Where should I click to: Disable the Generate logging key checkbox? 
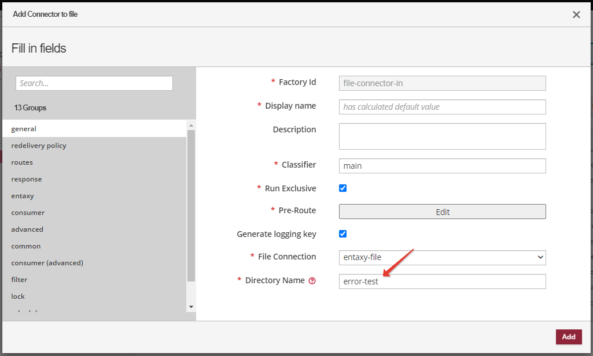(342, 234)
